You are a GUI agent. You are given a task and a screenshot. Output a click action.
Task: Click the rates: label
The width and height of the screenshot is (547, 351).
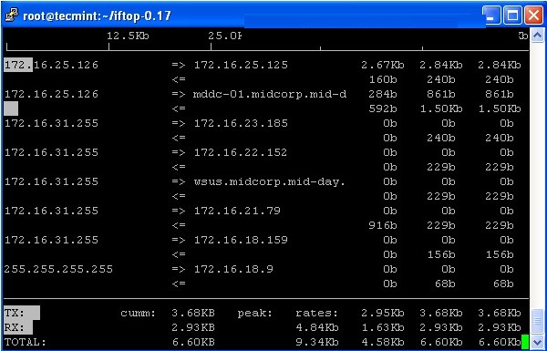tap(316, 313)
